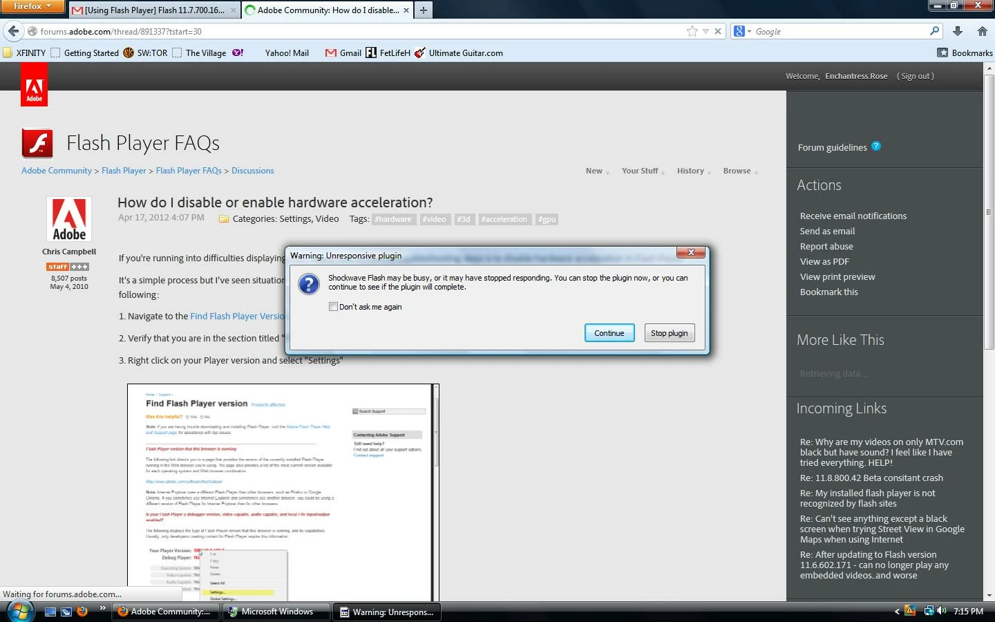
Task: Click Chris Campbell's Adobe avatar
Action: 69,220
